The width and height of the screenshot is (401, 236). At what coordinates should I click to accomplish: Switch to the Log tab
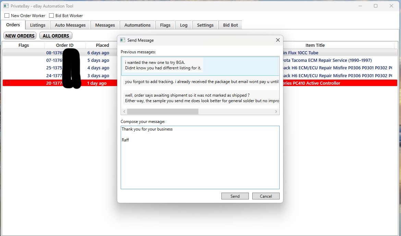coord(183,25)
